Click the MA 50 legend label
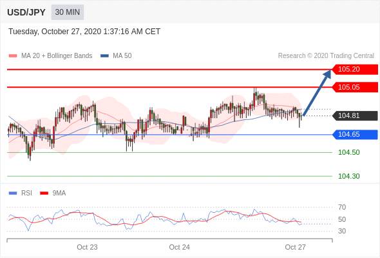The height and width of the screenshot is (258, 380). coord(122,56)
